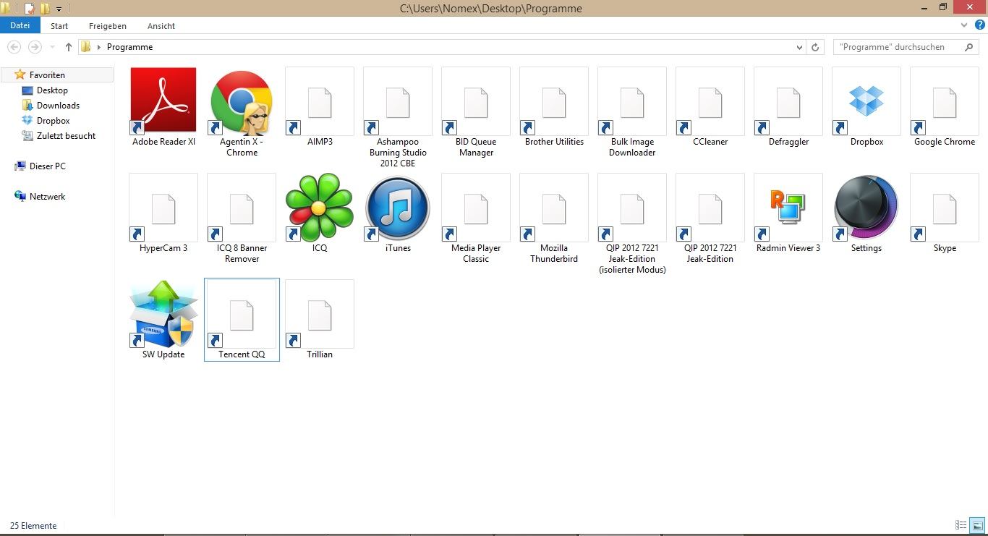Select QIP 2012 Jeak-Edition (isolierter Modus) shortcut
The height and width of the screenshot is (536, 988).
(632, 224)
